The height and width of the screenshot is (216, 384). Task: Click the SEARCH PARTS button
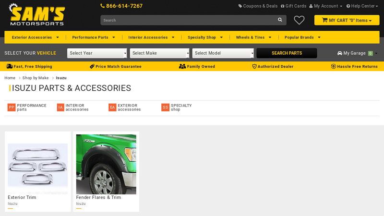click(x=287, y=53)
